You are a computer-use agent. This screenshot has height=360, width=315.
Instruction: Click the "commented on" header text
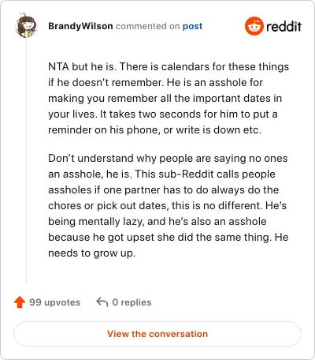pyautogui.click(x=147, y=26)
